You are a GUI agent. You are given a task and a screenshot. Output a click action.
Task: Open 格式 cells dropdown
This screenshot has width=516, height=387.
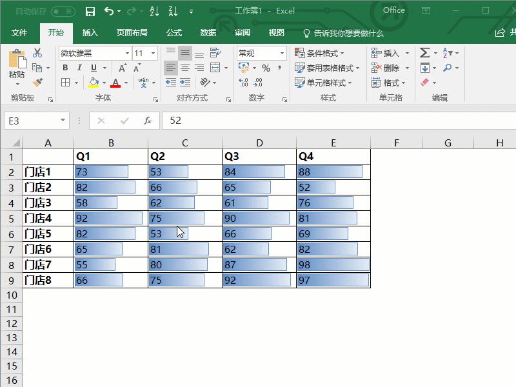click(x=389, y=83)
